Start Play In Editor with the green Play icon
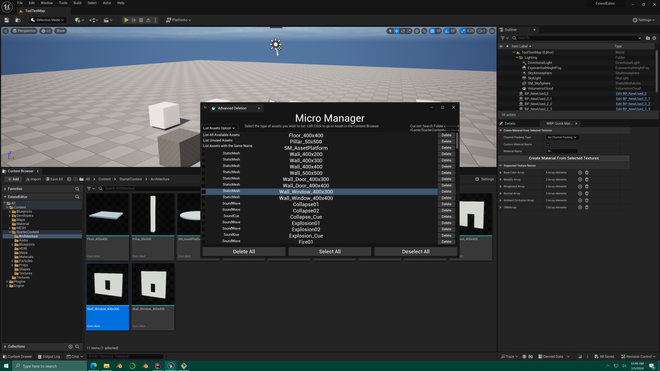Viewport: 660px width, 371px height. [x=126, y=20]
